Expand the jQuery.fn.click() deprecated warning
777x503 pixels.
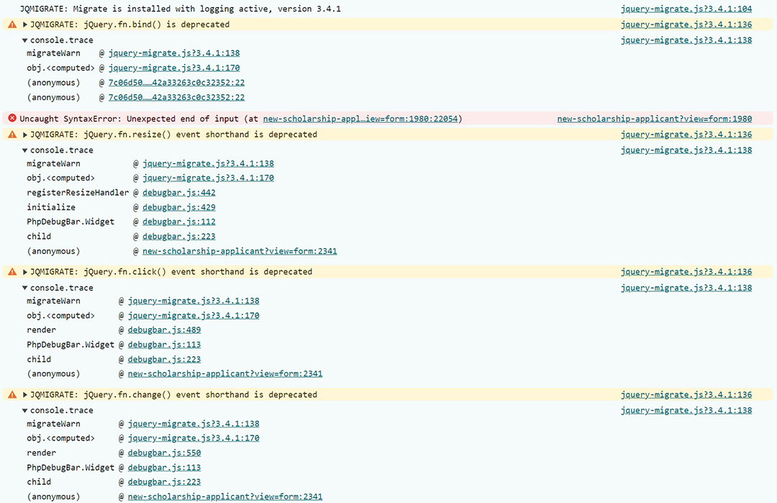(25, 272)
